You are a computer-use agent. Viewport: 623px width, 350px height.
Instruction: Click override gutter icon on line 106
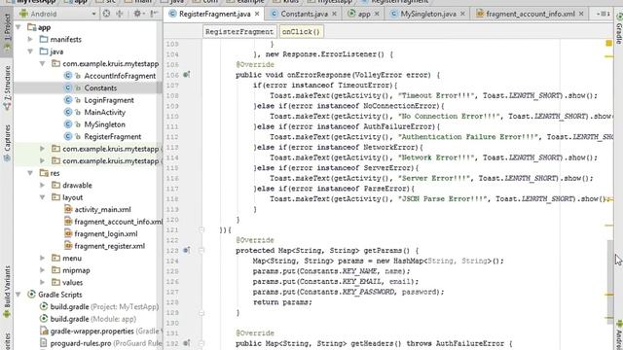point(186,75)
